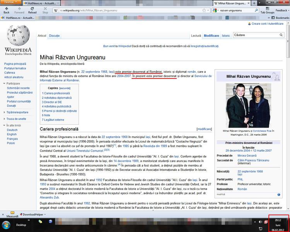Click the infobox information icon

[x=278, y=194]
